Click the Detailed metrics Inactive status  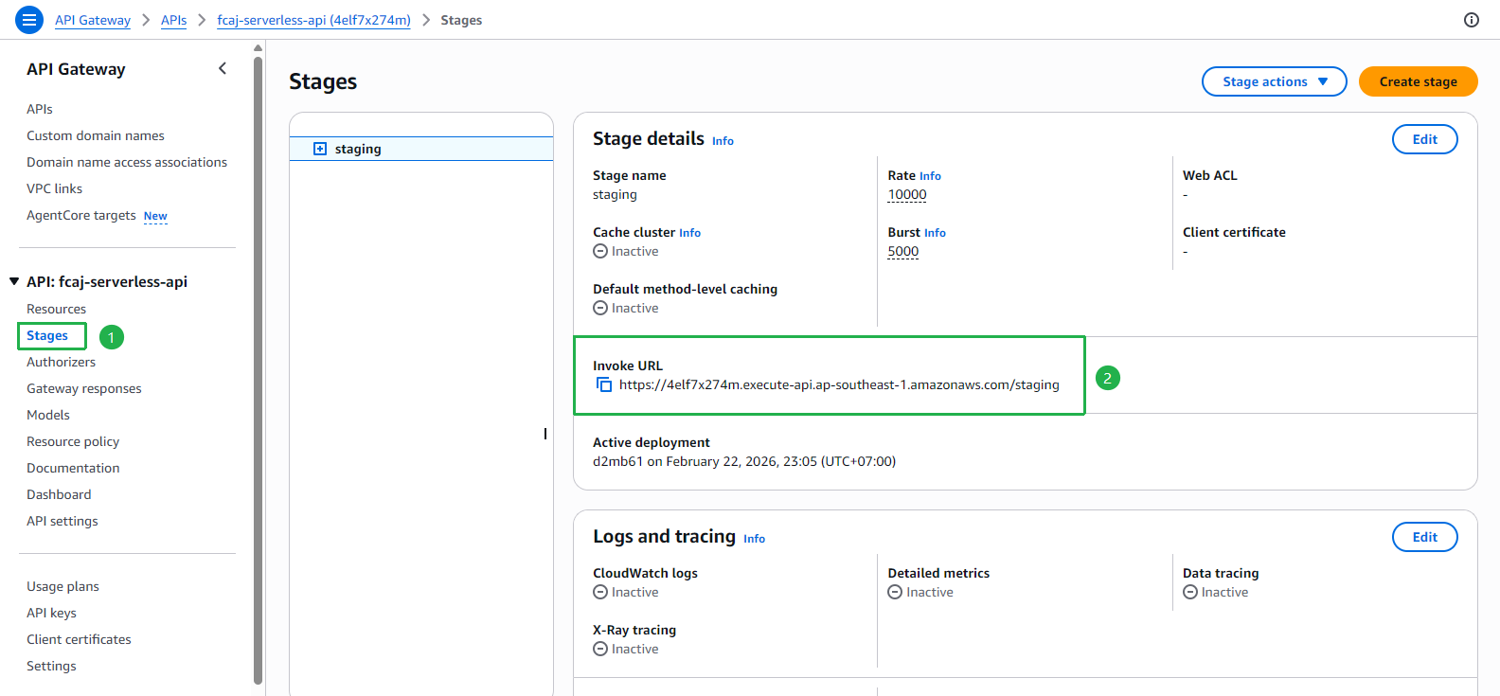point(920,592)
